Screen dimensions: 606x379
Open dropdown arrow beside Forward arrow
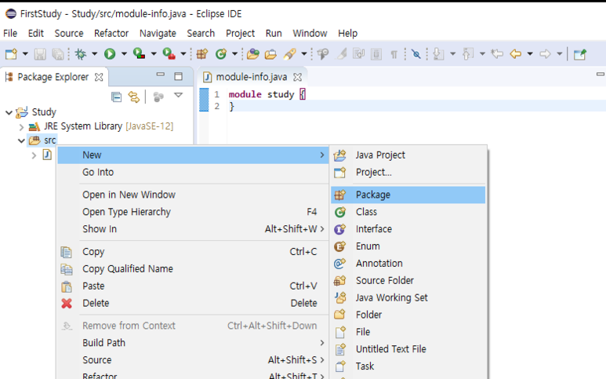click(559, 54)
